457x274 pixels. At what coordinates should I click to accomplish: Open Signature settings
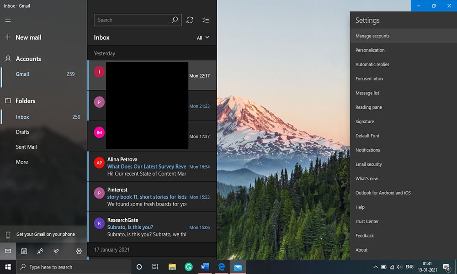point(404,121)
